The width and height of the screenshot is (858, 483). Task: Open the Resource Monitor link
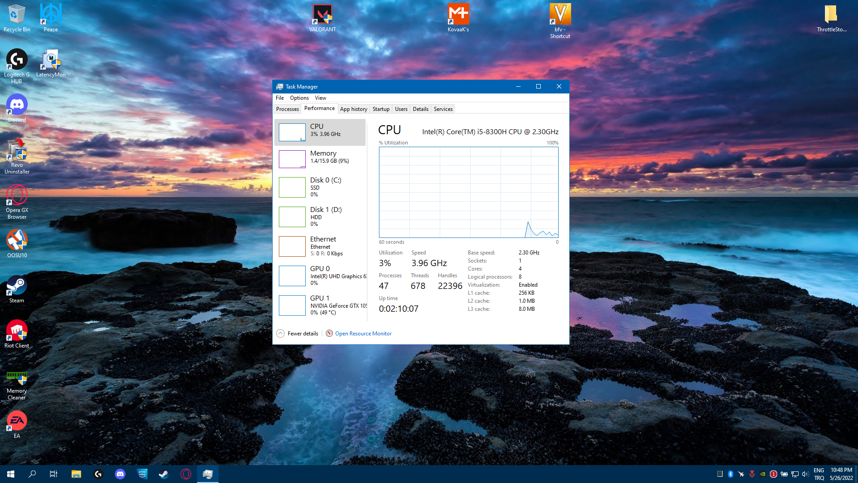point(363,334)
